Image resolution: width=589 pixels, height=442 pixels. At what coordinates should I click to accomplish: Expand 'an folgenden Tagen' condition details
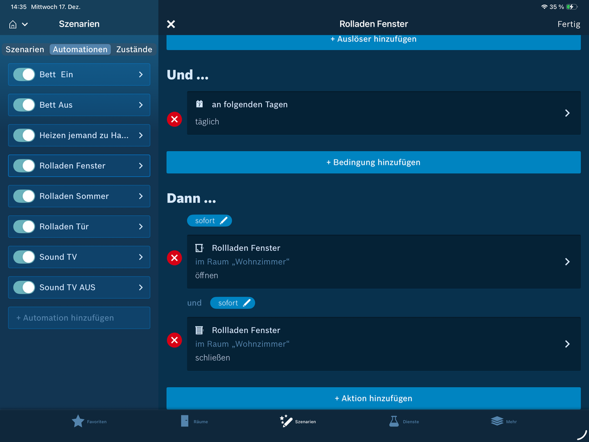567,113
